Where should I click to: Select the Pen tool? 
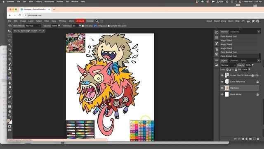tap(9, 97)
